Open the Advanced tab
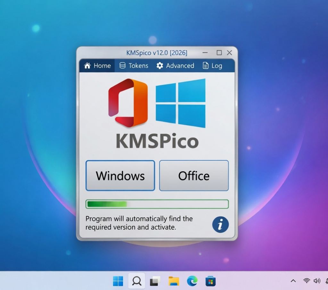 click(175, 65)
